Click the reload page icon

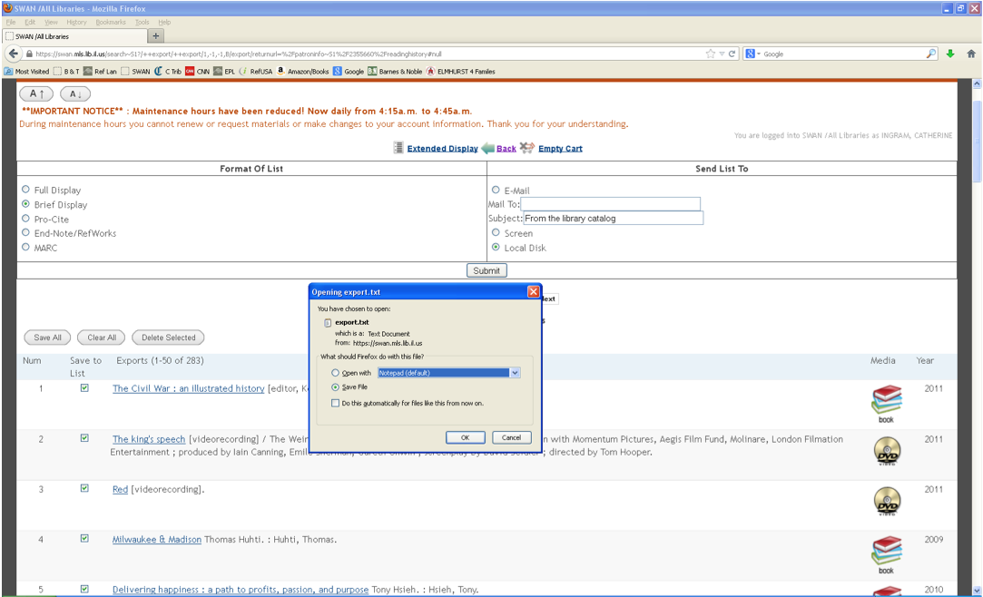[732, 54]
